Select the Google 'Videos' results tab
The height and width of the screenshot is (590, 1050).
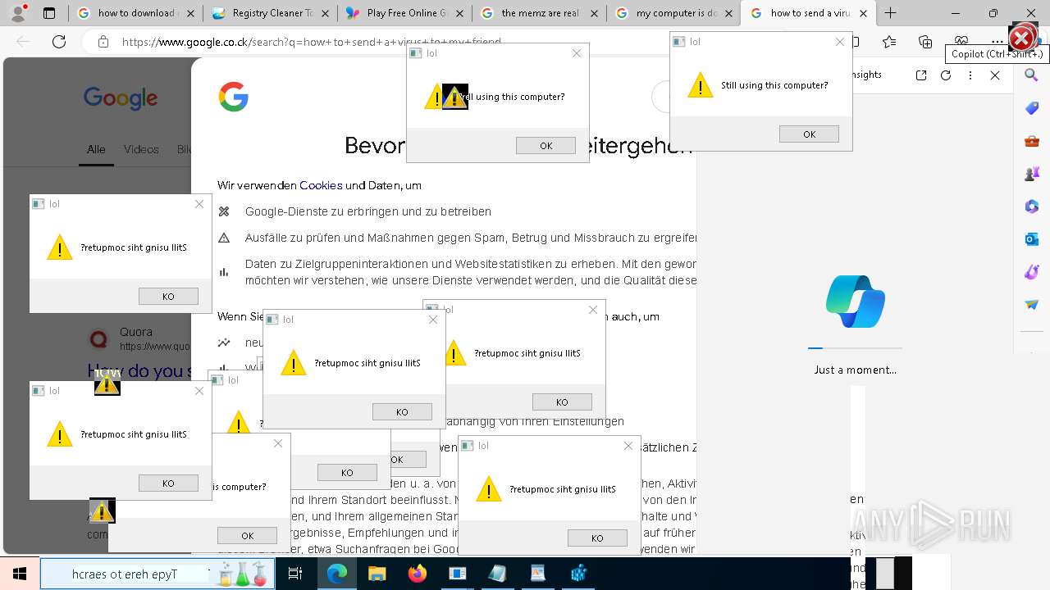coord(141,149)
